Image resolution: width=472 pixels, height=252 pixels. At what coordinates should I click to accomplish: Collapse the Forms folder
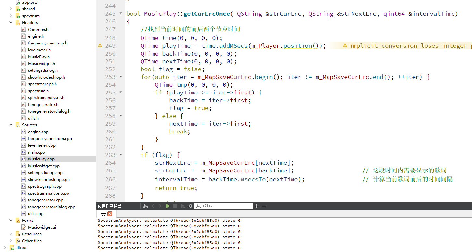(11, 220)
